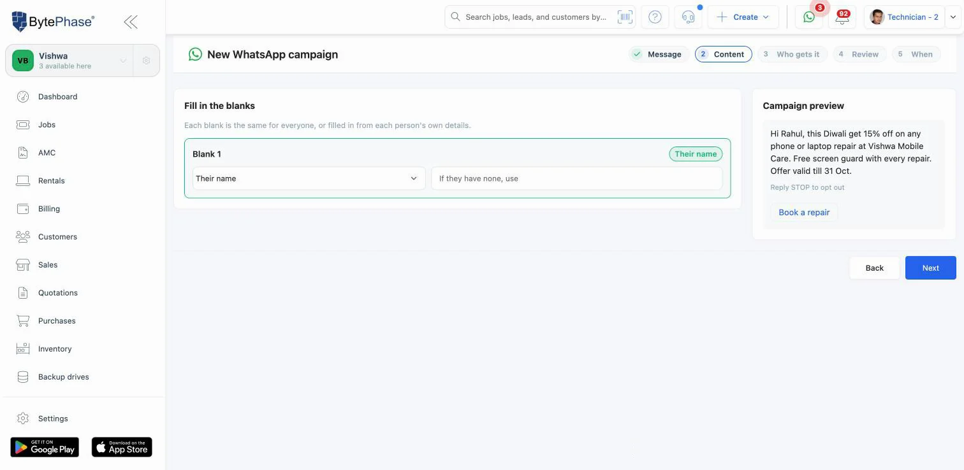
Task: Open the App Store download badge
Action: (122, 447)
